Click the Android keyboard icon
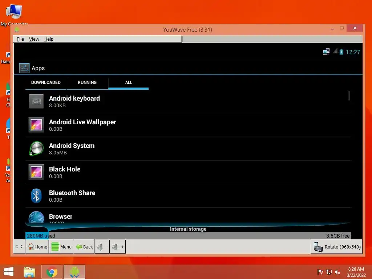 click(36, 101)
